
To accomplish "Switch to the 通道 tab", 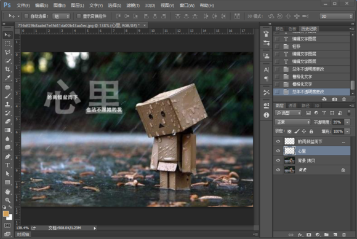I will [x=292, y=106].
